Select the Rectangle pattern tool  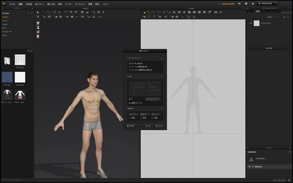pyautogui.click(x=179, y=12)
